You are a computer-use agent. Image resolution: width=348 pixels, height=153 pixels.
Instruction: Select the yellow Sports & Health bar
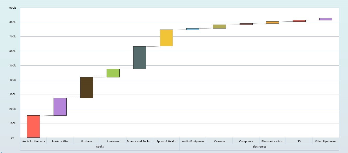tap(166, 38)
